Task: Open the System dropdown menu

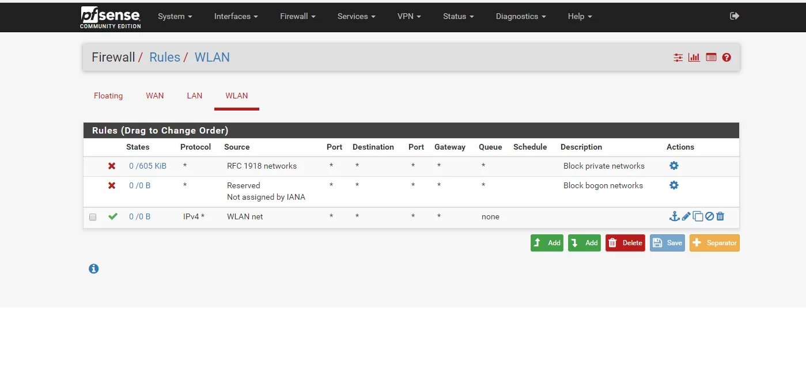Action: tap(175, 16)
